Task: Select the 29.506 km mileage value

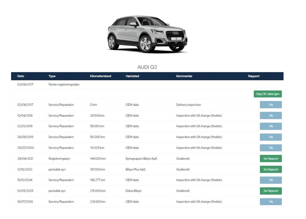Action: (x=97, y=116)
